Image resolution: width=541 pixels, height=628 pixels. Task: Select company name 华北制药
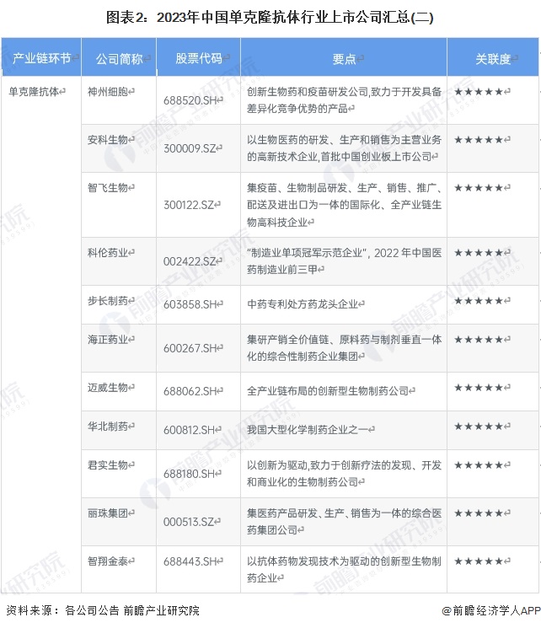point(108,427)
